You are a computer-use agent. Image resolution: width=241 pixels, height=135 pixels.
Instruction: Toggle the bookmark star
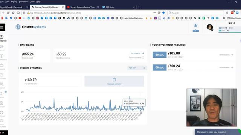click(163, 13)
